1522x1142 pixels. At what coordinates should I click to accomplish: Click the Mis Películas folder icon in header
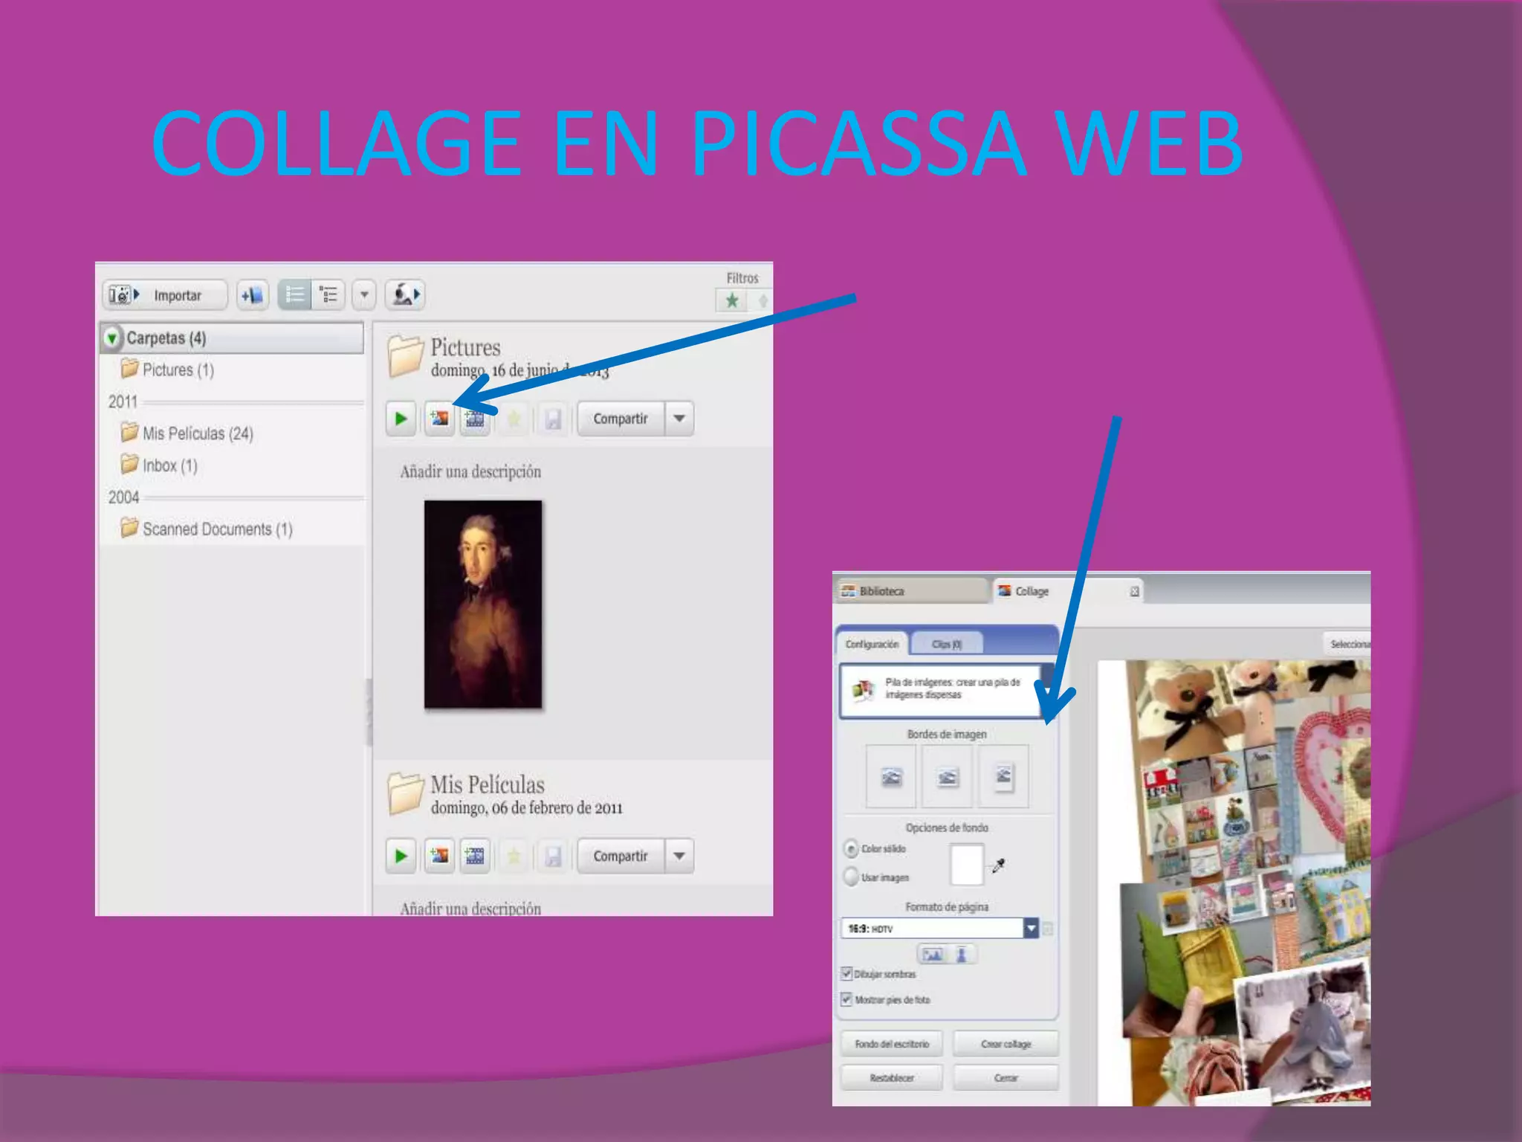[405, 793]
